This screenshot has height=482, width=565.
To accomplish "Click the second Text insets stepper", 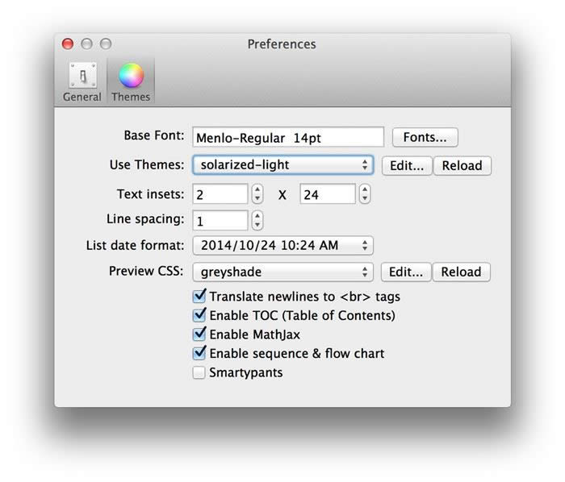I will [x=365, y=194].
